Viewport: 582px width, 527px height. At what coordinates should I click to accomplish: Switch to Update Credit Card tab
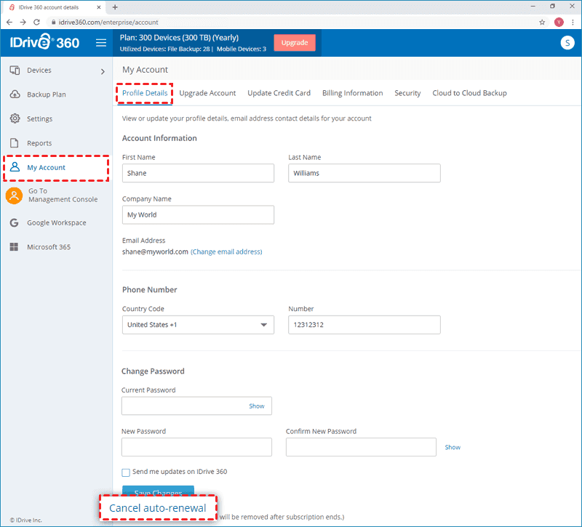point(279,93)
